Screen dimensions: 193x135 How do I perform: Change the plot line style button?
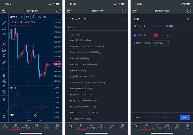pos(169,35)
